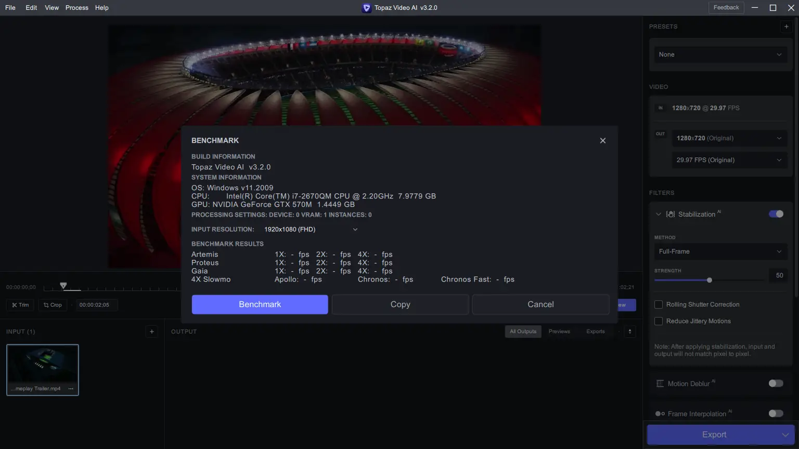This screenshot has width=799, height=449.
Task: Click the Gaia benchmark row label
Action: point(200,271)
